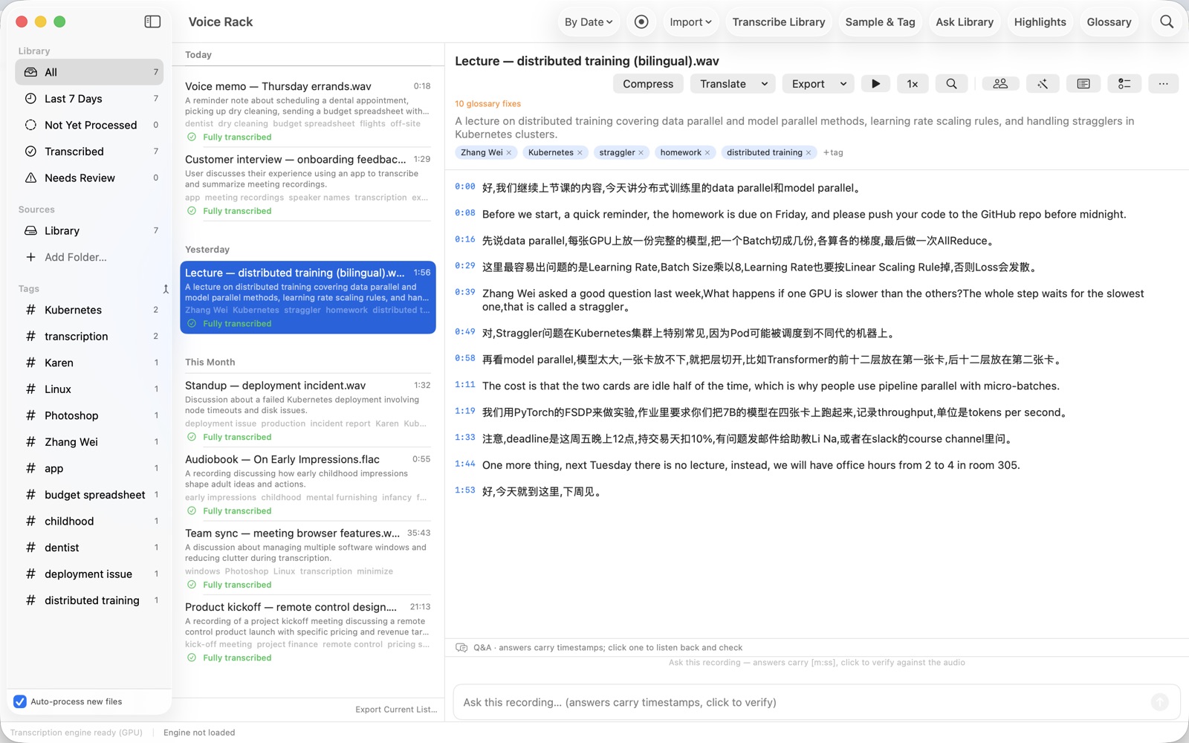Open the Highlights view
The image size is (1189, 743).
(1040, 22)
